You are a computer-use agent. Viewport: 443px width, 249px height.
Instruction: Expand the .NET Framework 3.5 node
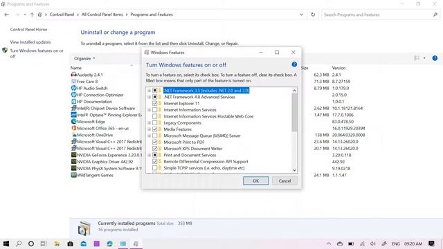click(x=149, y=91)
